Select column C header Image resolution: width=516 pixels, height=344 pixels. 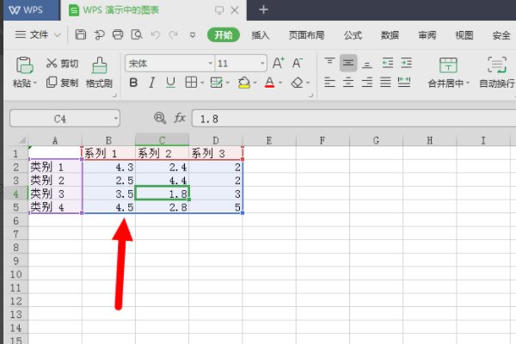(x=162, y=140)
